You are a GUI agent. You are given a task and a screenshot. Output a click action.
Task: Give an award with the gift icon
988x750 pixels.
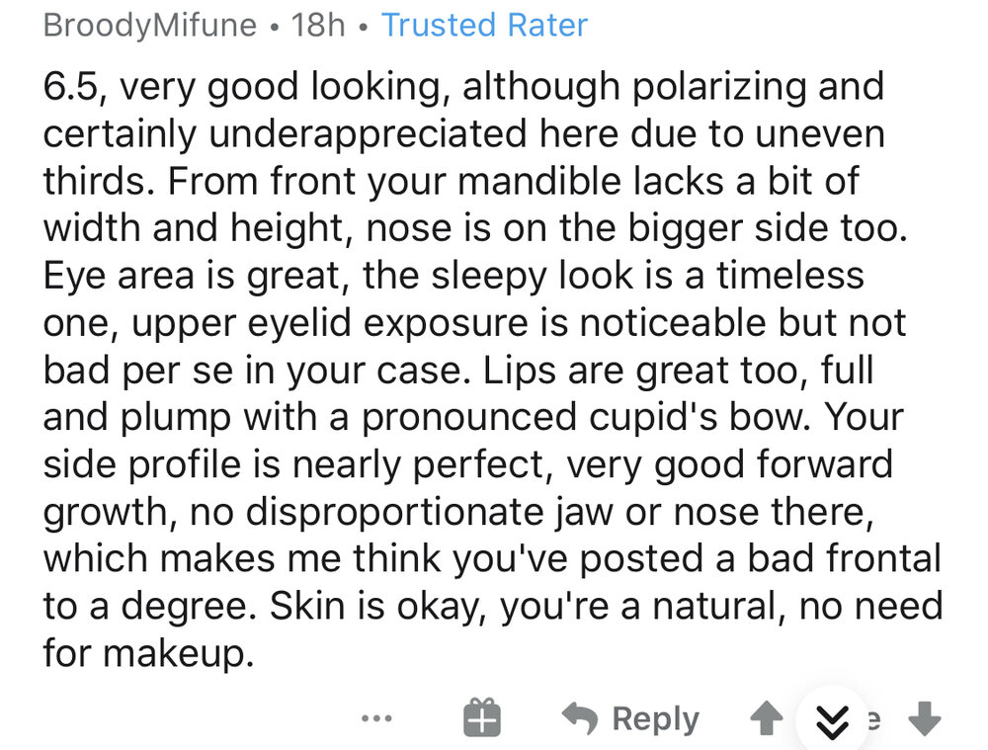pos(482,719)
